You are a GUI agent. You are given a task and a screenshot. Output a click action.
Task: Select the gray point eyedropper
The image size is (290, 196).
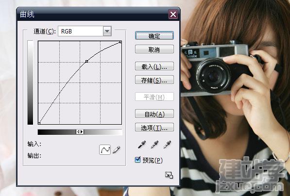click(154, 145)
